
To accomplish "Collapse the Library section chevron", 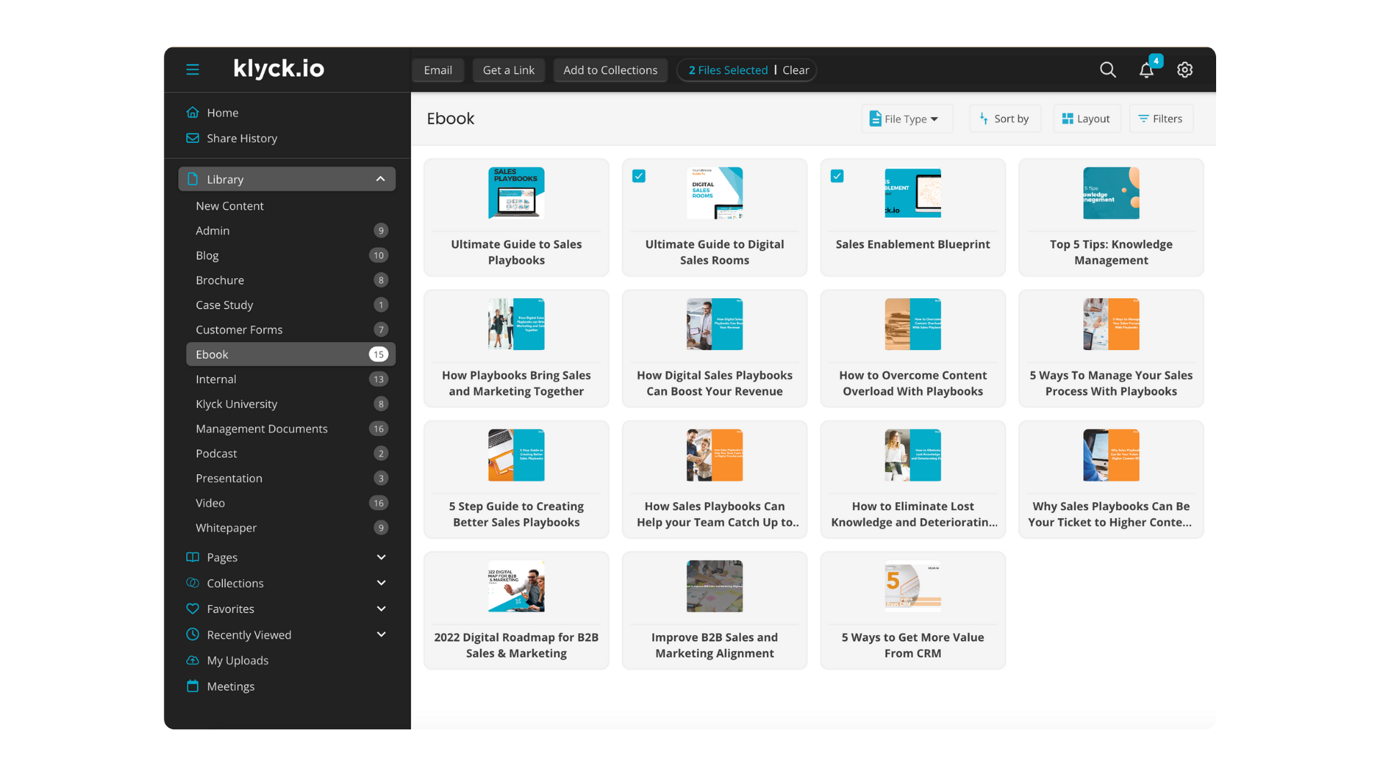I will point(380,179).
